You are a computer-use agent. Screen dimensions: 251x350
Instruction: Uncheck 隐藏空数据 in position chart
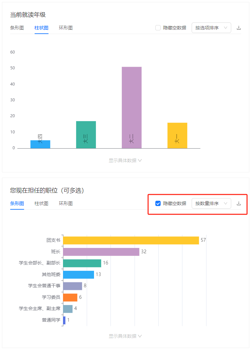click(x=158, y=204)
